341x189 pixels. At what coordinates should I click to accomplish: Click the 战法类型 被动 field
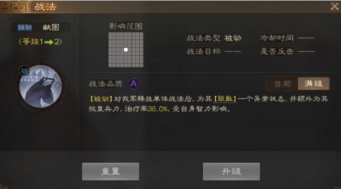point(214,38)
